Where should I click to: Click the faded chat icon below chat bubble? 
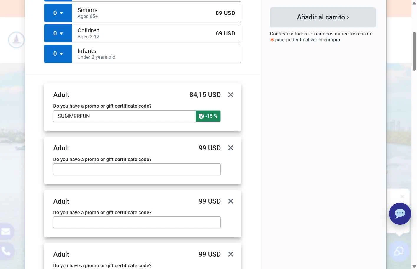pyautogui.click(x=399, y=251)
